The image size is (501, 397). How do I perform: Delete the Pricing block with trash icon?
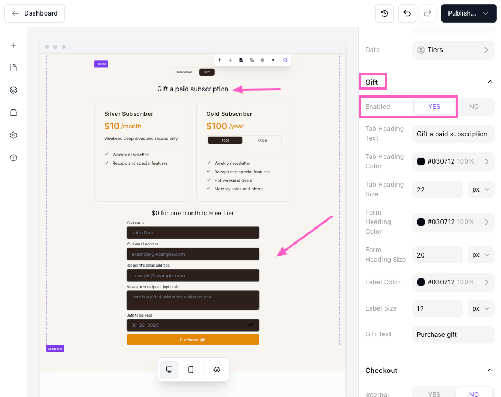(262, 60)
